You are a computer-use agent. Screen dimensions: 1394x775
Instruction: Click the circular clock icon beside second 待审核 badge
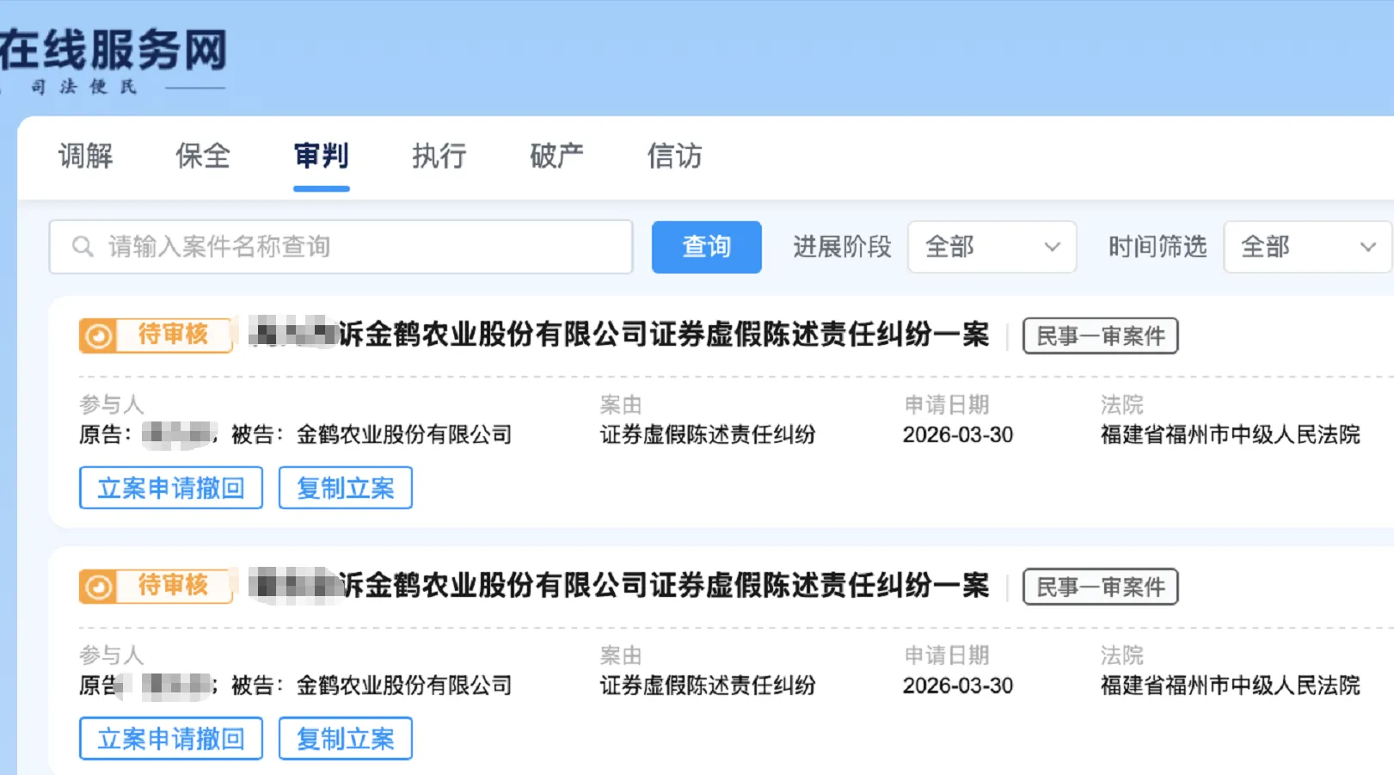tap(97, 587)
